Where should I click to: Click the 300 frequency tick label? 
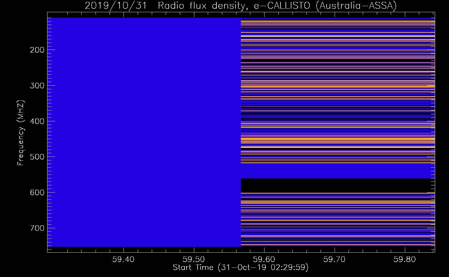[x=37, y=86]
